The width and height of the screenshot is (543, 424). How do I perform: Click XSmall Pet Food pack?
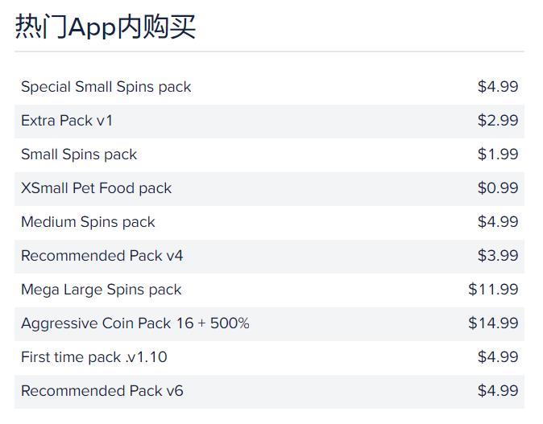tap(97, 188)
